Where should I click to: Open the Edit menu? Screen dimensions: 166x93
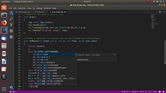[15, 8]
